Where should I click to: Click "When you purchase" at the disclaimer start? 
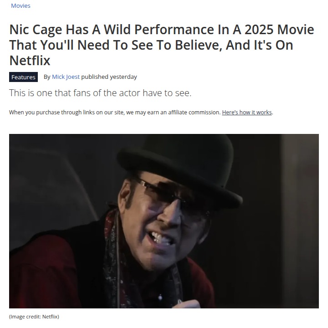pyautogui.click(x=34, y=113)
